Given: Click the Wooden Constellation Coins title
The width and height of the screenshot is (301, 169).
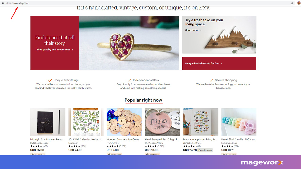Looking at the screenshot, I should pos(123,139).
